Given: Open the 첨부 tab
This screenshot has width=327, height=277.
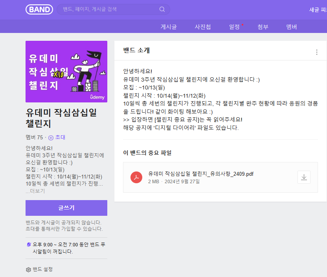Looking at the screenshot, I should point(263,27).
